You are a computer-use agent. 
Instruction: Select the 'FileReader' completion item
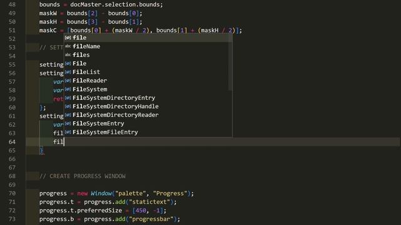(x=148, y=81)
